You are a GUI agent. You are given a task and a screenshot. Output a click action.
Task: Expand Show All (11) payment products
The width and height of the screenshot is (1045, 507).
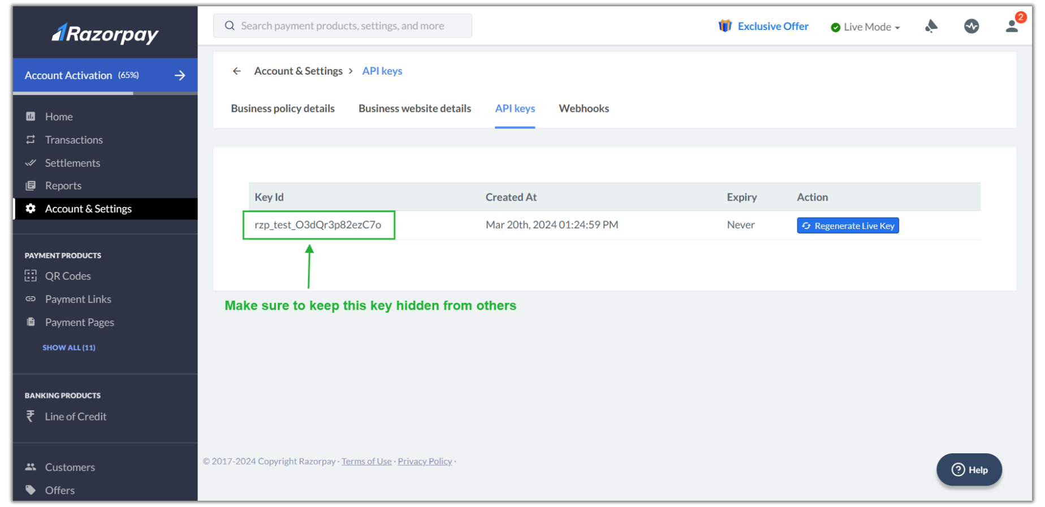[69, 348]
